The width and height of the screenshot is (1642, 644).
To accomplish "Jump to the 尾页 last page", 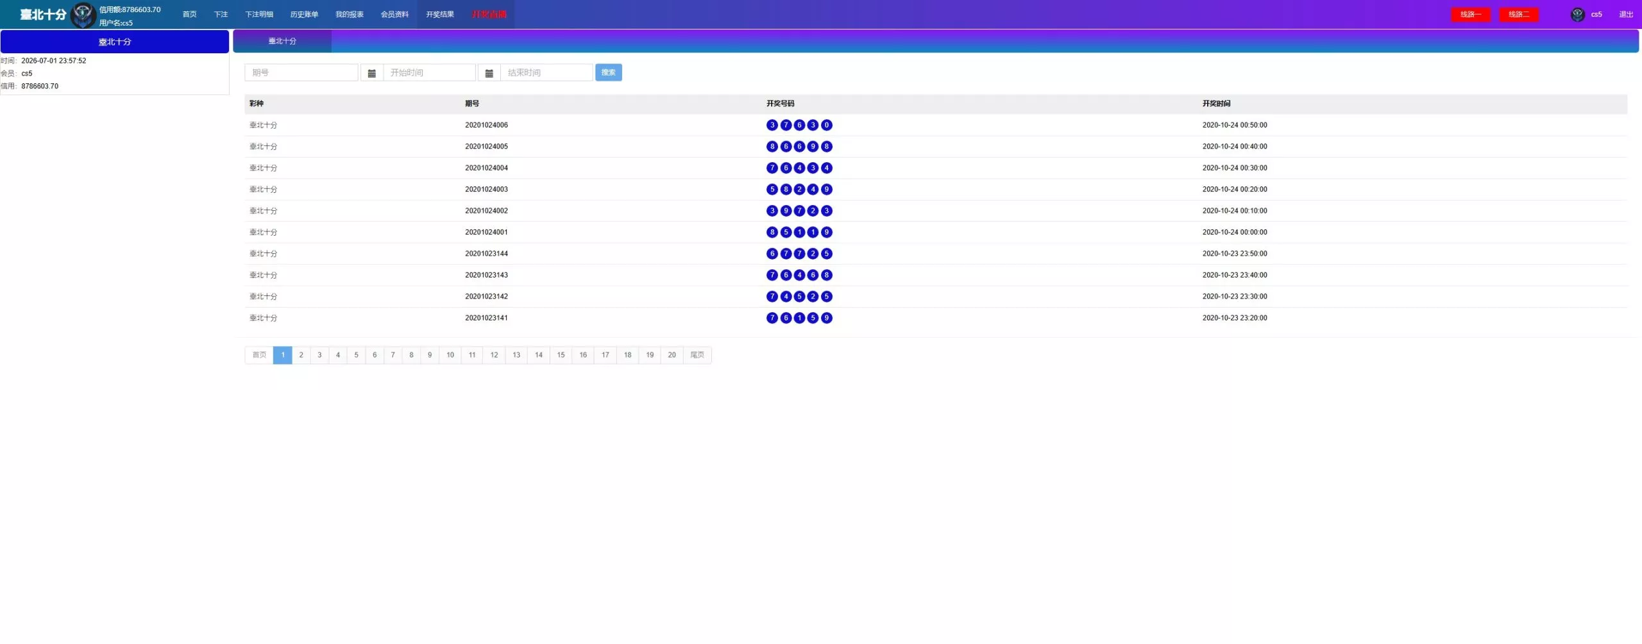I will click(697, 355).
